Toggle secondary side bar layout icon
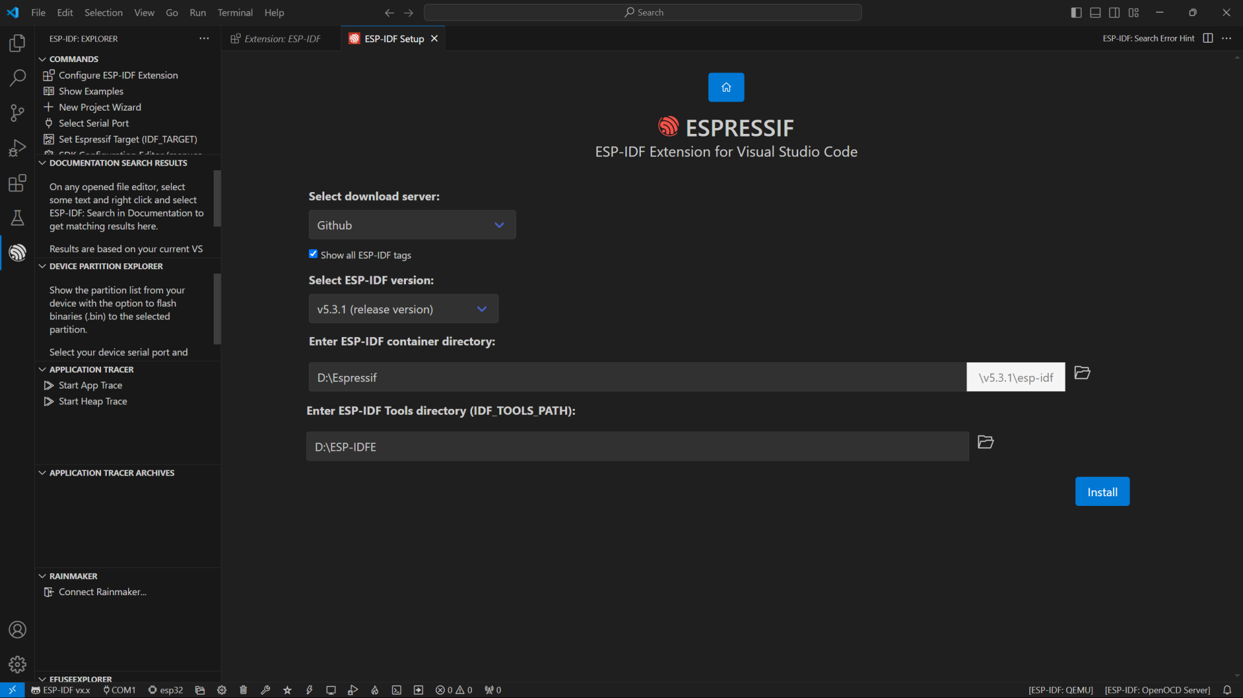 pyautogui.click(x=1114, y=12)
